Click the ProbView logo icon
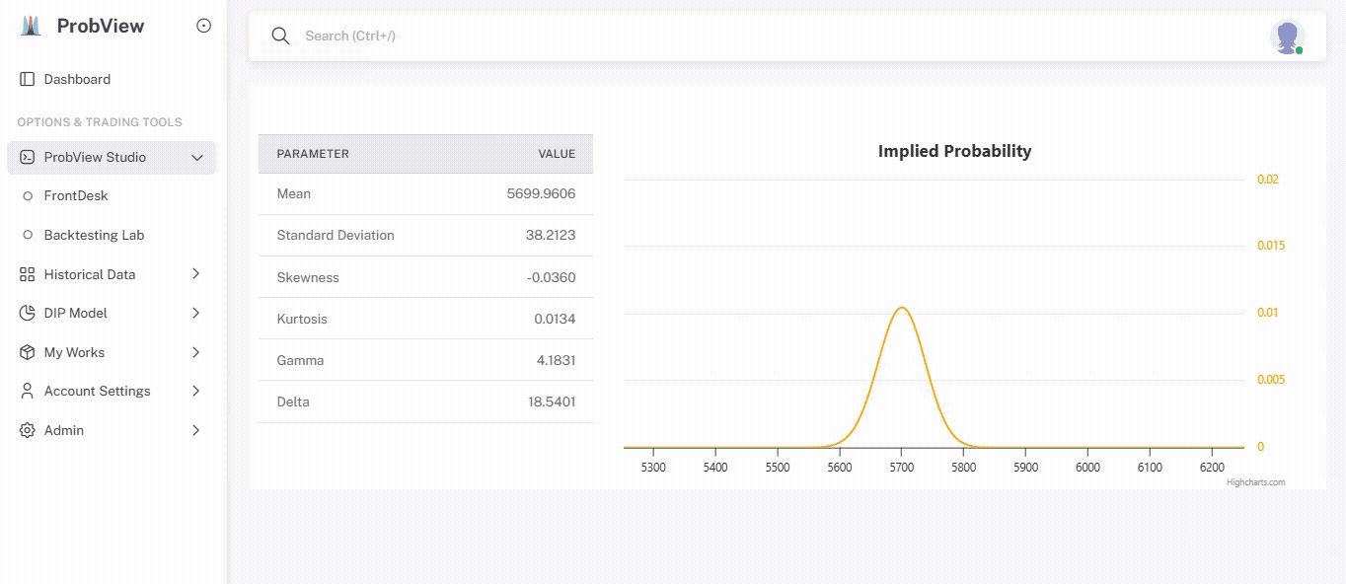The height and width of the screenshot is (584, 1346). (31, 27)
